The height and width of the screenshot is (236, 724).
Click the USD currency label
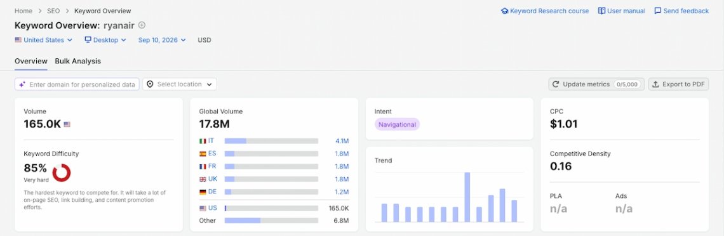(204, 40)
